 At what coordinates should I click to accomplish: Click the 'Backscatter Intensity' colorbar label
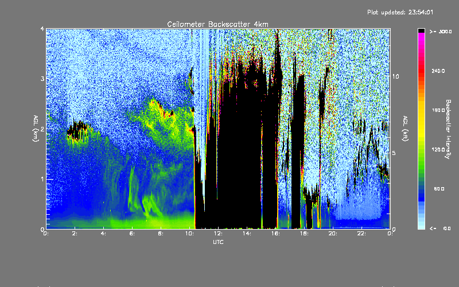[448, 129]
